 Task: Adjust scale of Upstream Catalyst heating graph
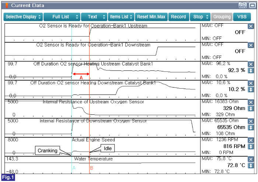click(251, 71)
